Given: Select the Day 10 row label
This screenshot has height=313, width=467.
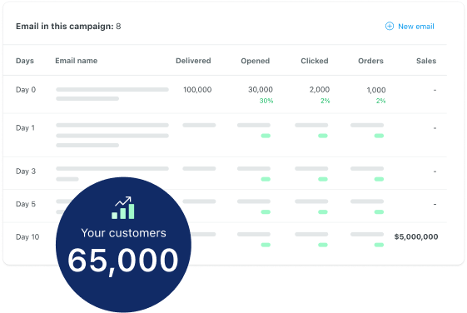Looking at the screenshot, I should 27,236.
